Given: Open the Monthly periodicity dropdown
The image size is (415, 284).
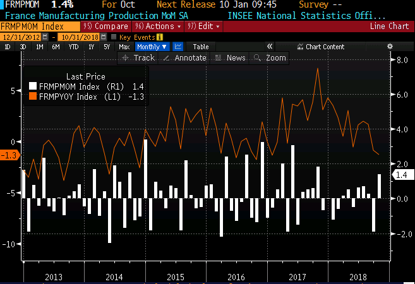Looking at the screenshot, I should (152, 47).
